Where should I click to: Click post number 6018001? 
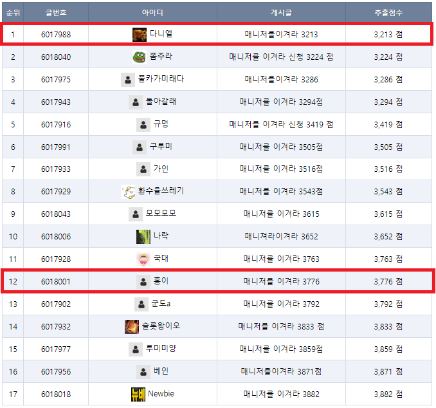pyautogui.click(x=56, y=282)
